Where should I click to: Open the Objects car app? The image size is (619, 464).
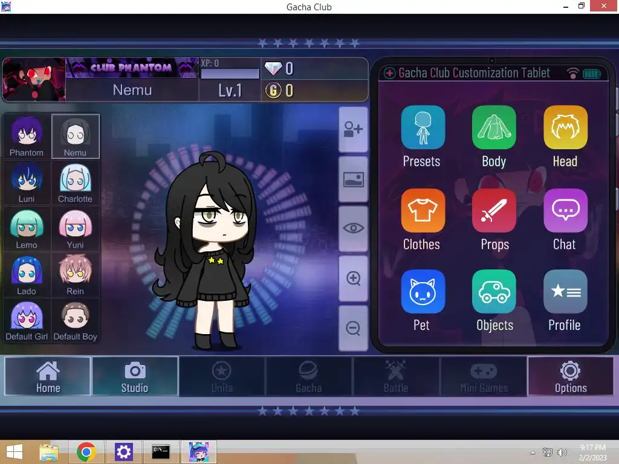pos(494,292)
